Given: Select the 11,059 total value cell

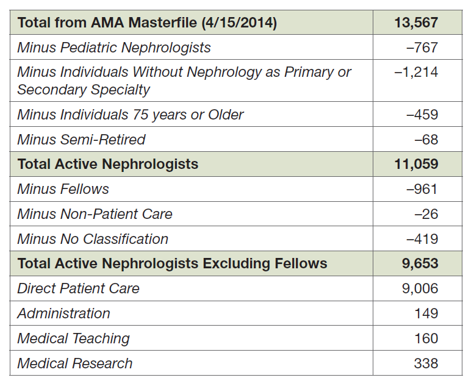Looking at the screenshot, I should [x=416, y=164].
